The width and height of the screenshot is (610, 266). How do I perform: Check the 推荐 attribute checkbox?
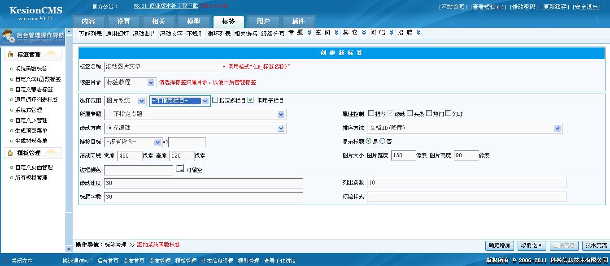[371, 113]
